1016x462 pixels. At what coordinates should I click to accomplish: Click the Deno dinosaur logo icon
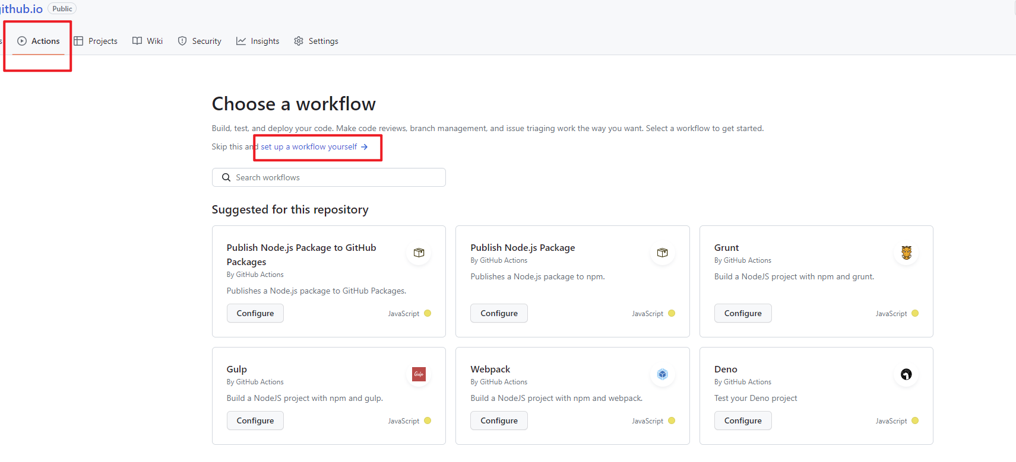[x=906, y=374]
